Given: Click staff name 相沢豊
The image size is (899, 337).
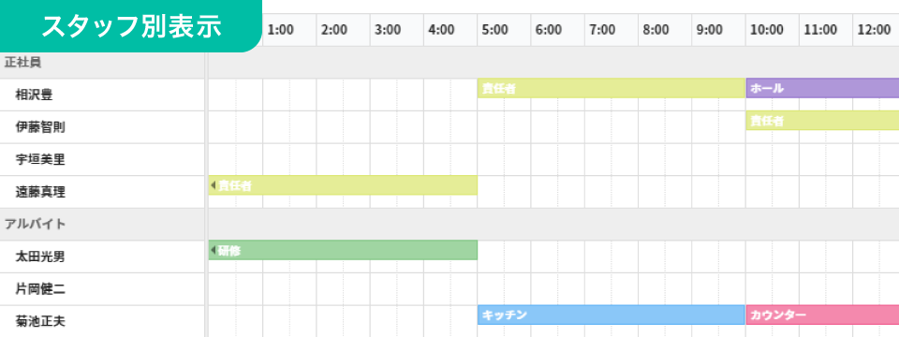Looking at the screenshot, I should click(x=34, y=95).
